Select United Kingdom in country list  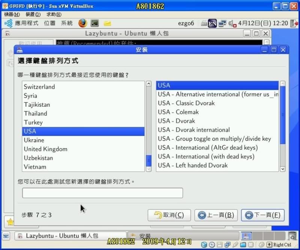pyautogui.click(x=83, y=149)
